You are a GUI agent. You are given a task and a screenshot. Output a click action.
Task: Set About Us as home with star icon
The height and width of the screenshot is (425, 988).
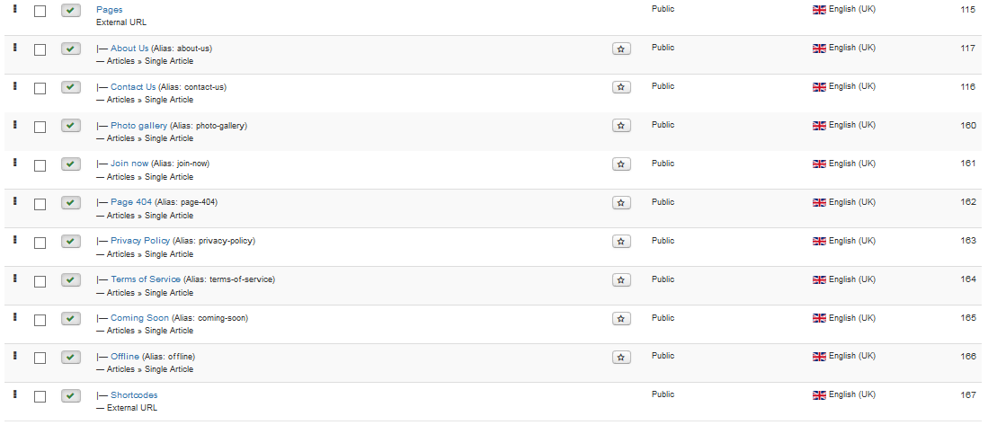point(620,49)
